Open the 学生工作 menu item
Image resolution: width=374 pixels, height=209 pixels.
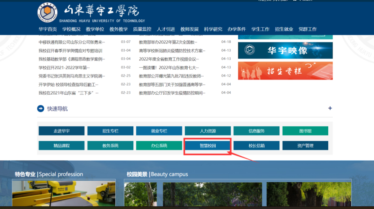tap(260, 29)
